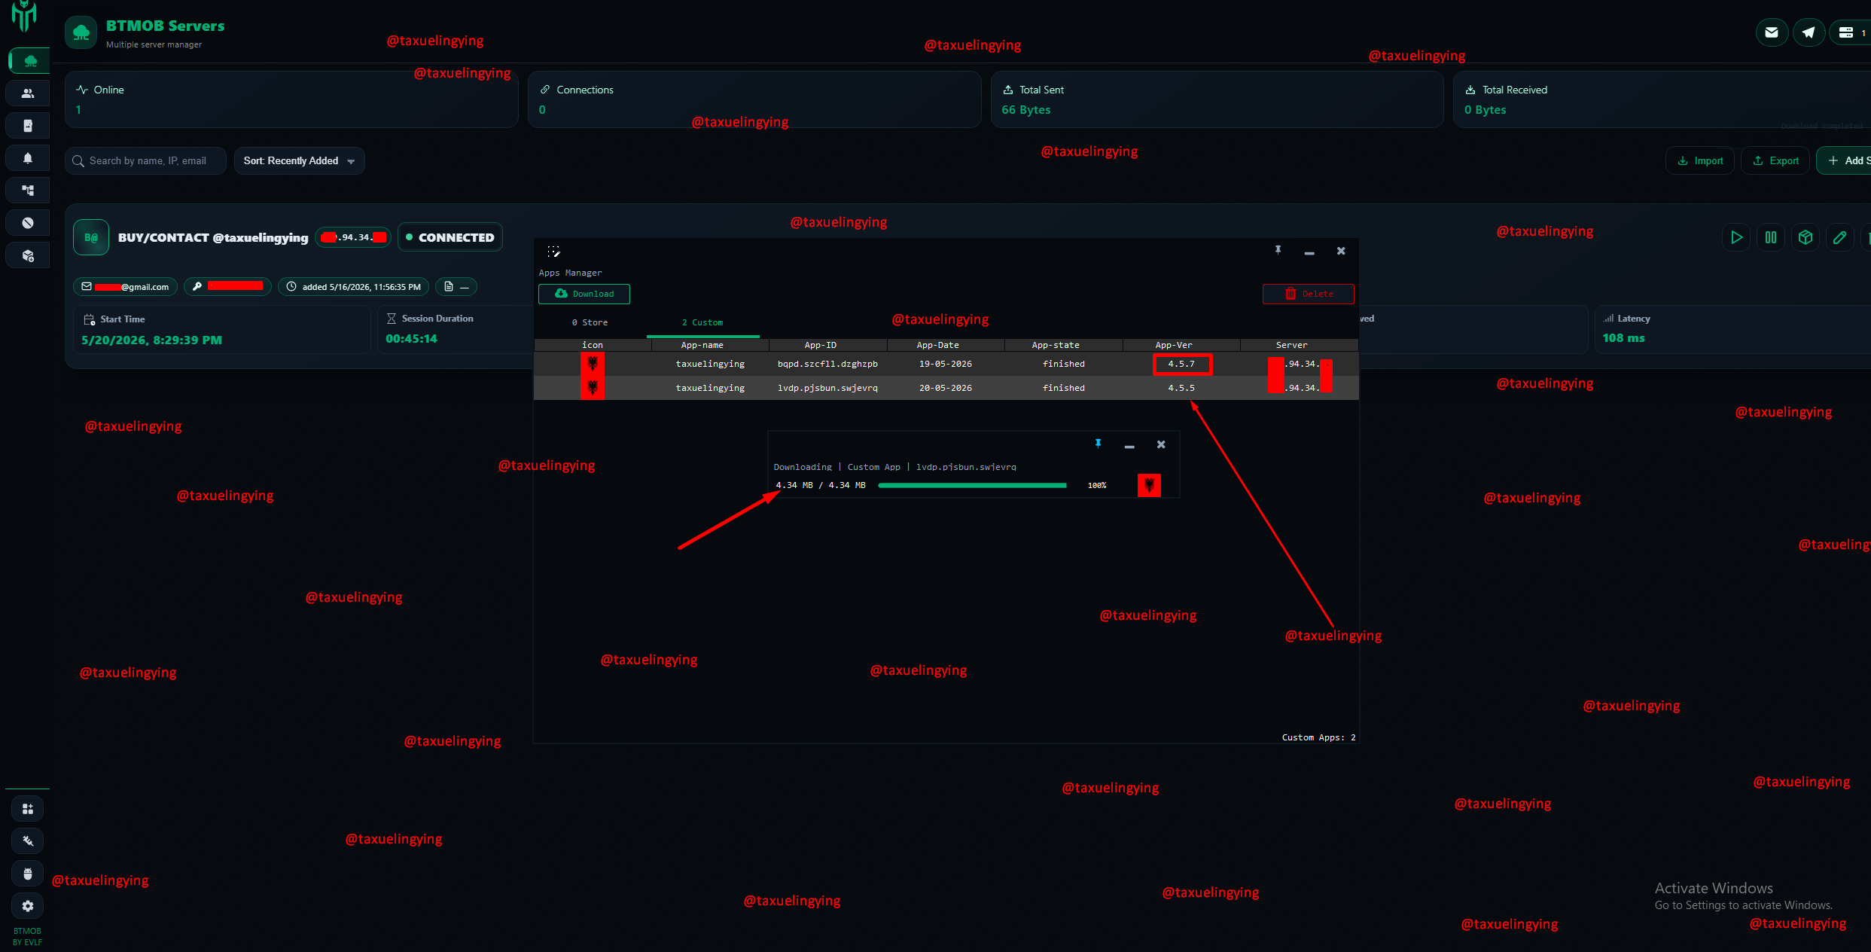This screenshot has height=952, width=1871.
Task: Click the server avatar badge B@
Action: pyautogui.click(x=91, y=237)
